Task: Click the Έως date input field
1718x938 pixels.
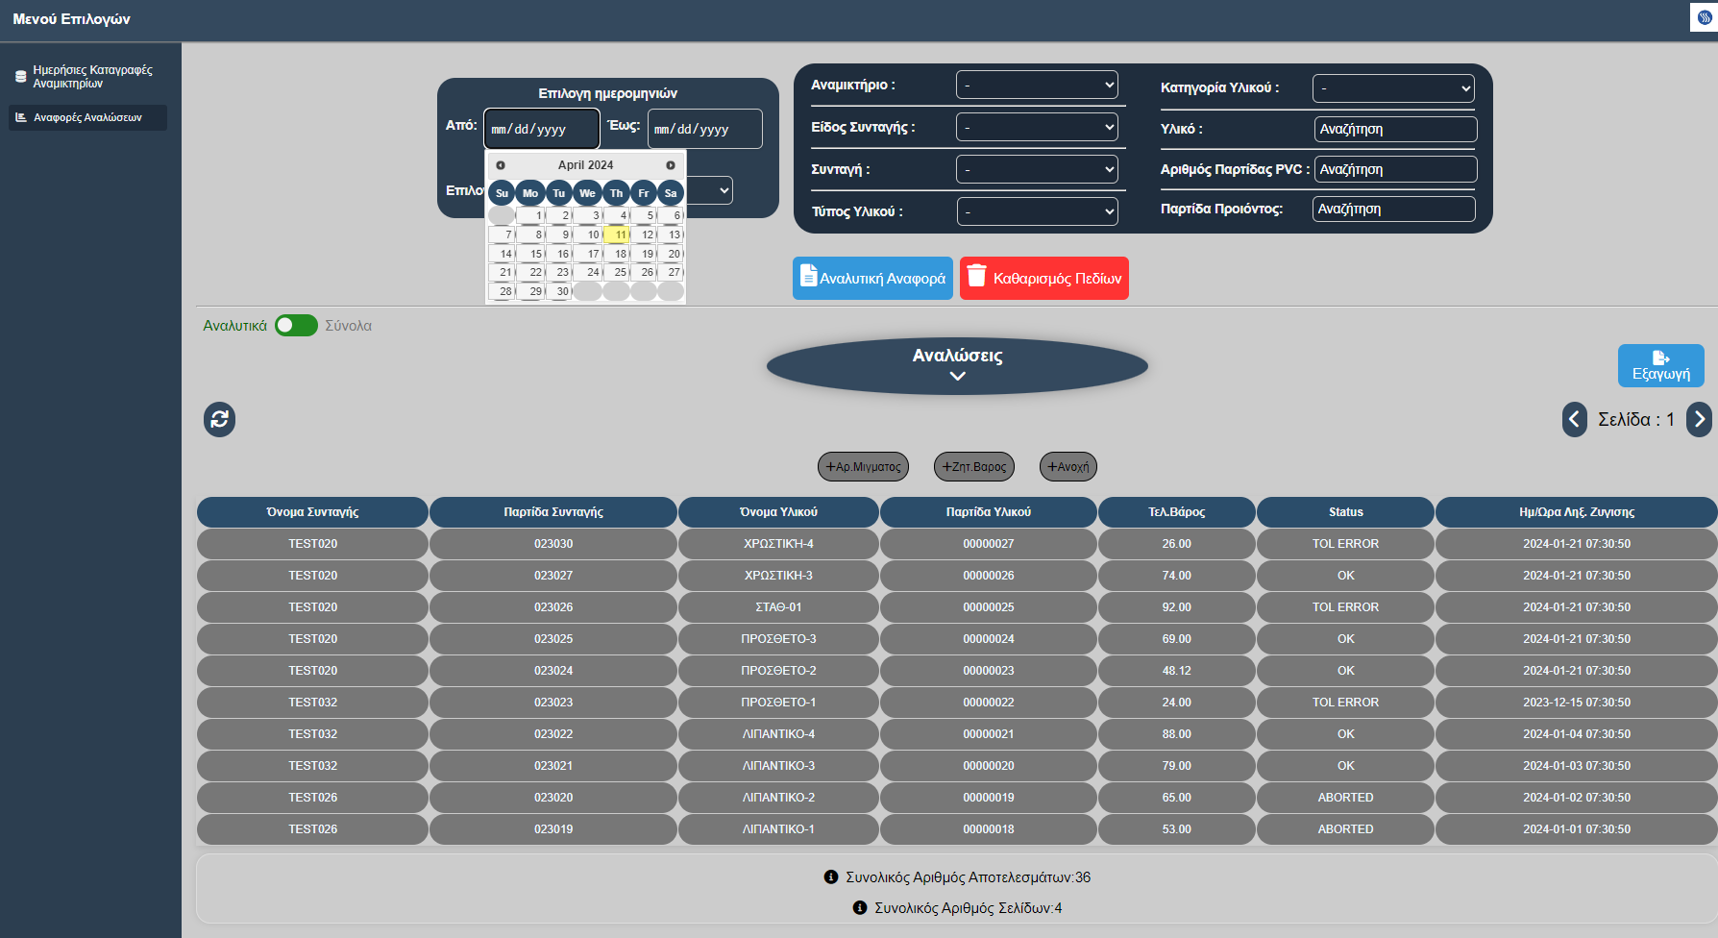Action: coord(705,129)
